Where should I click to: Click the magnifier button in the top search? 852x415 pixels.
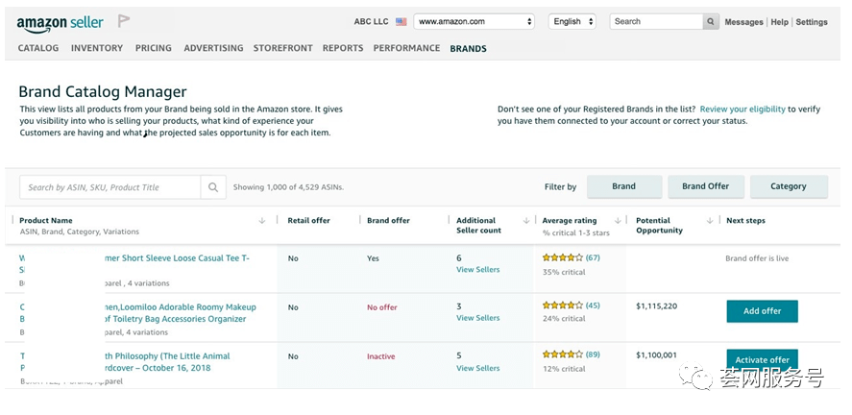[710, 22]
